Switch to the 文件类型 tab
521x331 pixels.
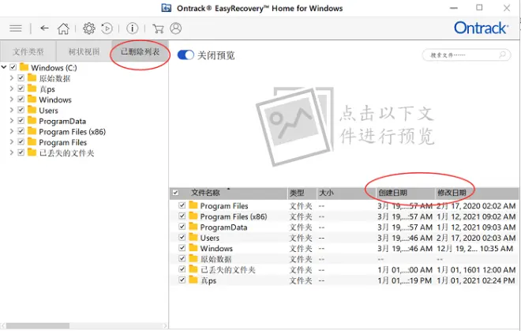pos(28,51)
